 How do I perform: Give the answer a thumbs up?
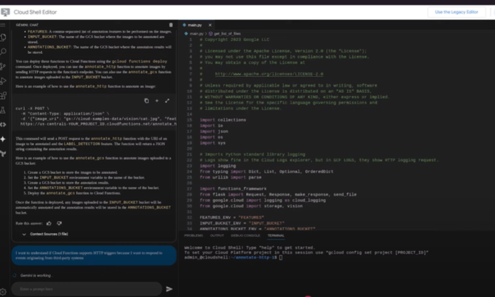[x=49, y=223]
